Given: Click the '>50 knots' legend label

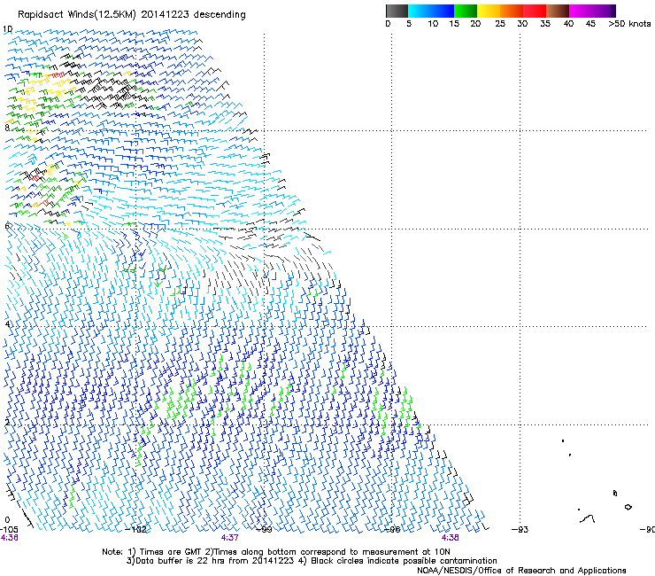Looking at the screenshot, I should 629,24.
